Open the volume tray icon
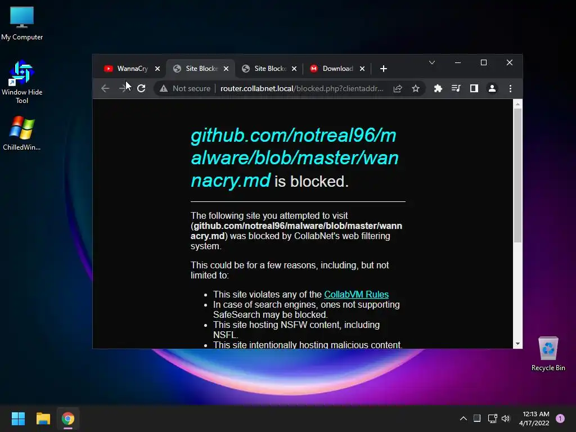Viewport: 576px width, 432px height. click(506, 418)
